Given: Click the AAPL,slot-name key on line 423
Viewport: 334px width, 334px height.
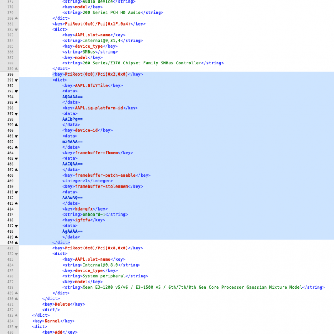Looking at the screenshot, I should 94,259.
